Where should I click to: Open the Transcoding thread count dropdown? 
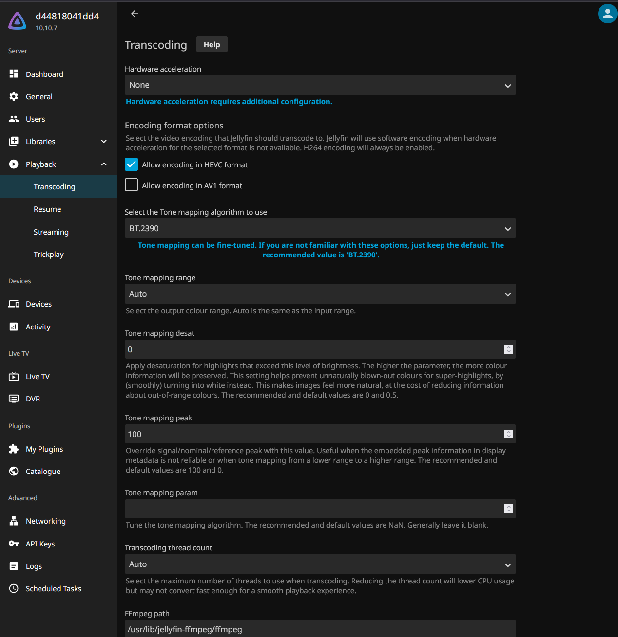click(x=320, y=564)
